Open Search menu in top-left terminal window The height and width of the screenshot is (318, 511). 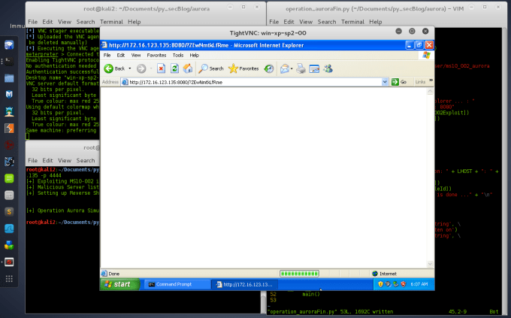tap(86, 22)
